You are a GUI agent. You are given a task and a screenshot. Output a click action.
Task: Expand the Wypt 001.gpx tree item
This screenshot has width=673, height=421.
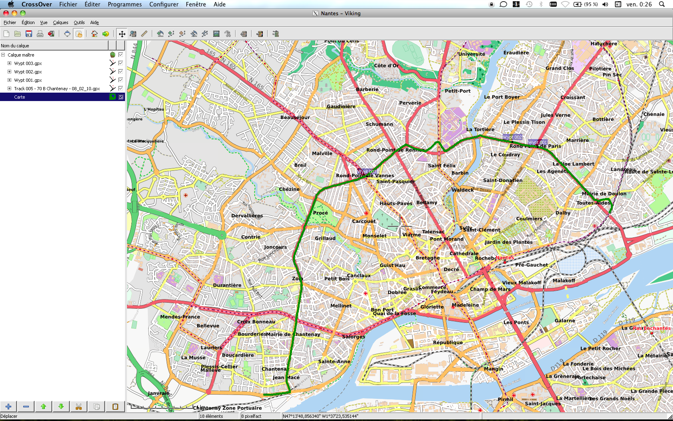tap(10, 80)
